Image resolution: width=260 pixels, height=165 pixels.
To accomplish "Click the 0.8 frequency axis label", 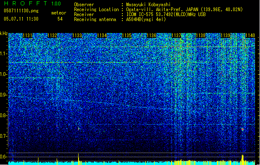I will [4, 115].
